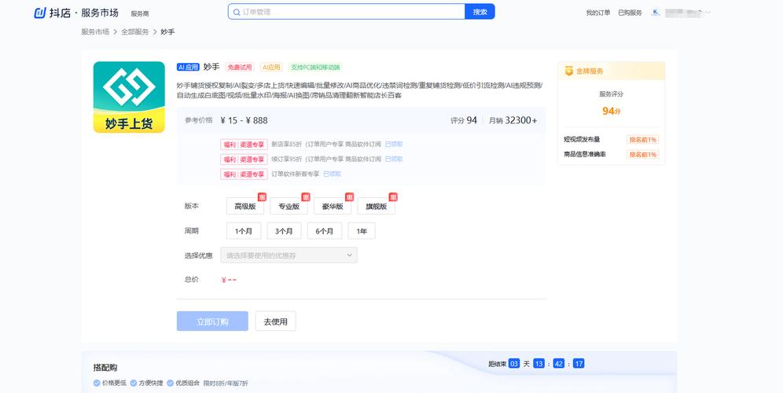Click 排名前1% tag for 商品信息准确率
This screenshot has width=783, height=393.
click(x=643, y=154)
